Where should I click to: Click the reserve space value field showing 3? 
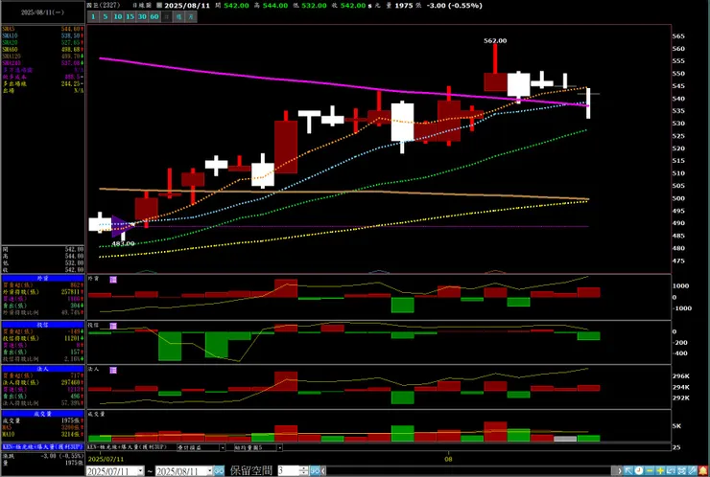click(x=289, y=471)
